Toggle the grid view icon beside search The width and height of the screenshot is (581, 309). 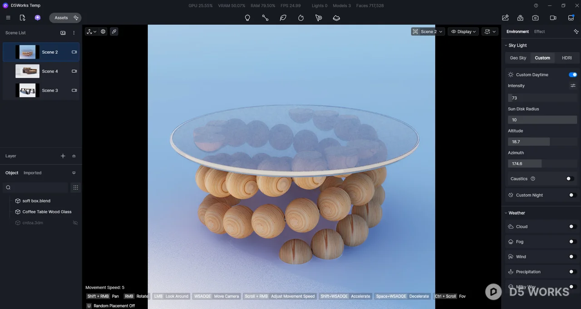click(x=76, y=187)
